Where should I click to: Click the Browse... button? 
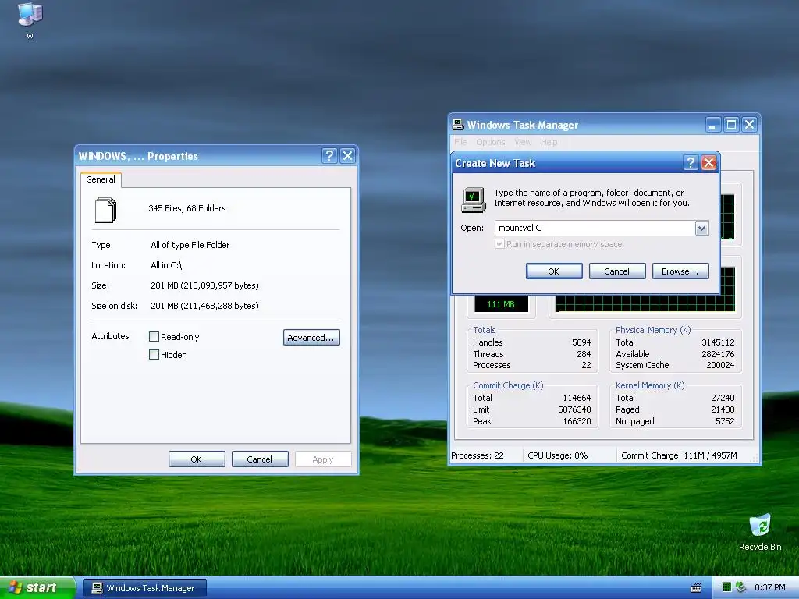[680, 271]
